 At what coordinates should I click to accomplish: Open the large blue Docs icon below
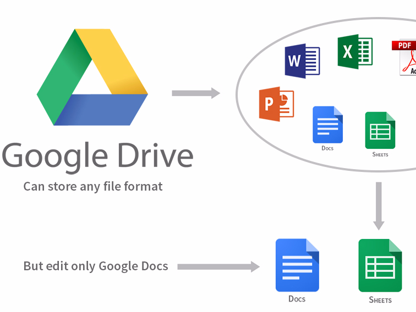pos(297,265)
